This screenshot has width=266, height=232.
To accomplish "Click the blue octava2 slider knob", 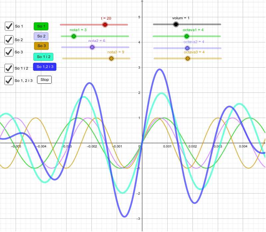I will [x=187, y=48].
